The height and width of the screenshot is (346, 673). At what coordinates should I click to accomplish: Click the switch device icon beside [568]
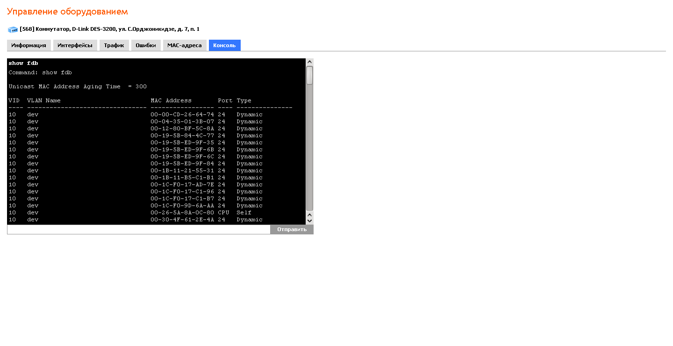[x=13, y=29]
